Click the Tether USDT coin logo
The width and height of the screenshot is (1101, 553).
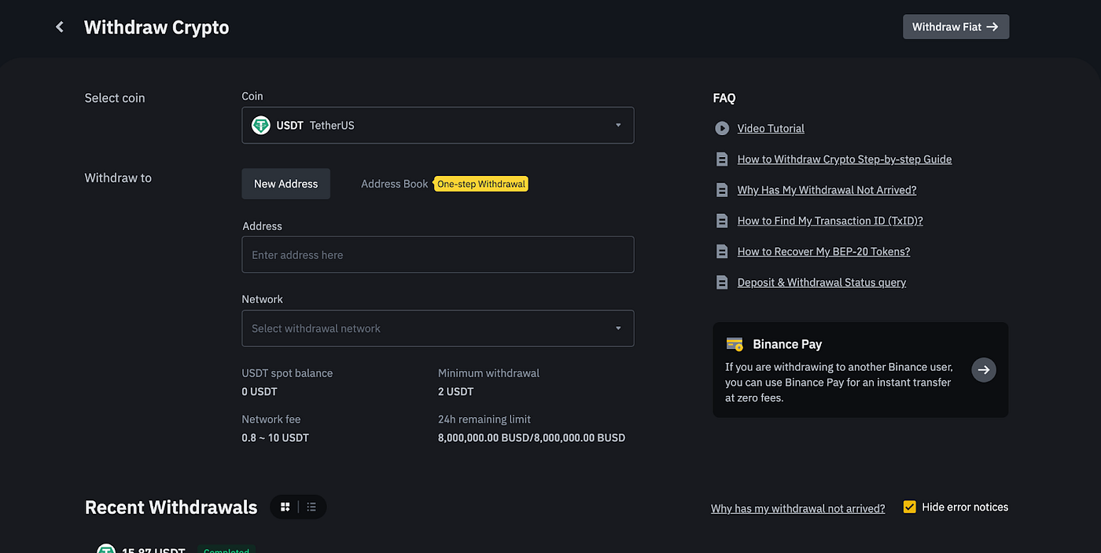pos(260,125)
